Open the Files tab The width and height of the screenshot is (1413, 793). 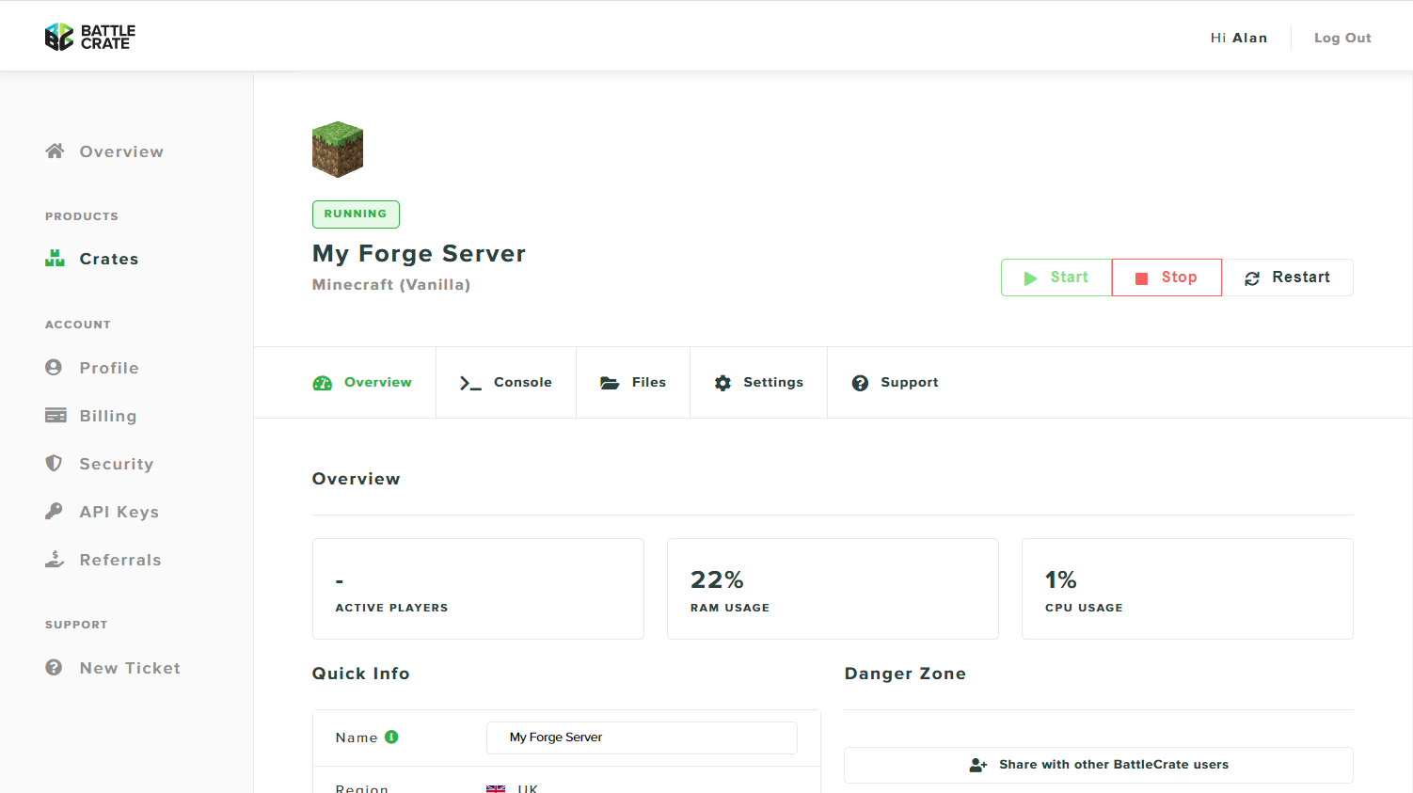pos(633,382)
